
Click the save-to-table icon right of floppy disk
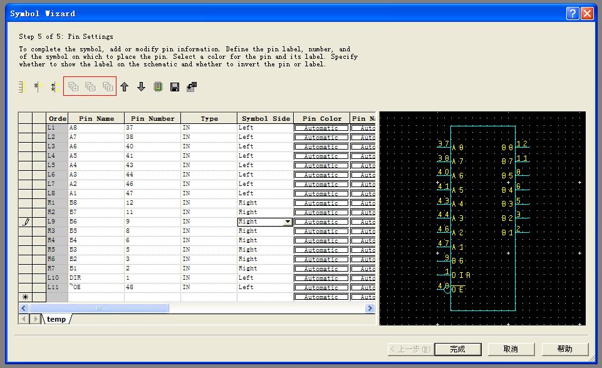(x=192, y=87)
